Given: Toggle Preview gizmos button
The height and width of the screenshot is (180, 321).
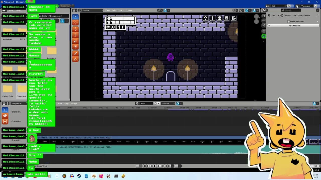Looking at the screenshot, I should click(x=247, y=10).
